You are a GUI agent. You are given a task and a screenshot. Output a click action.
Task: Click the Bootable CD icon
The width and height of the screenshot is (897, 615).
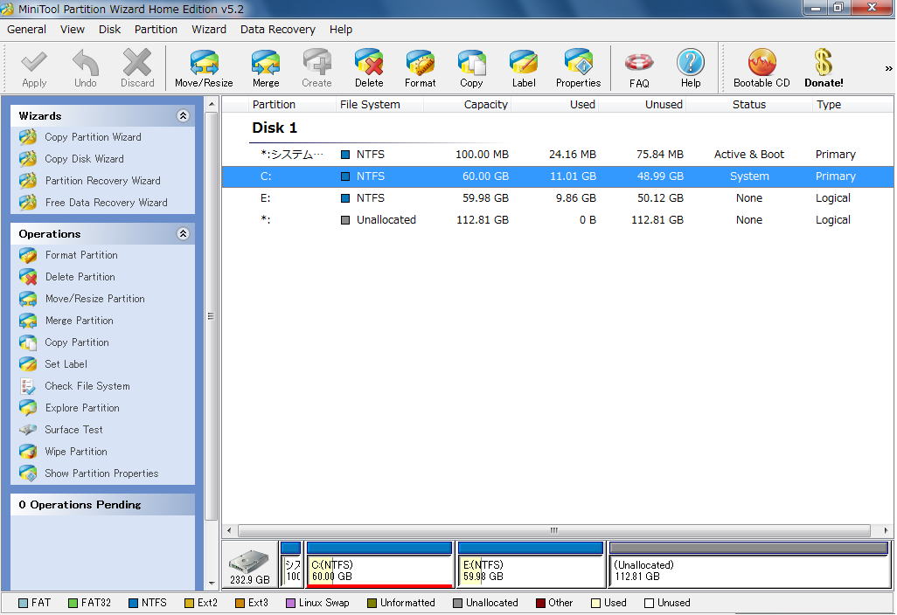click(762, 62)
